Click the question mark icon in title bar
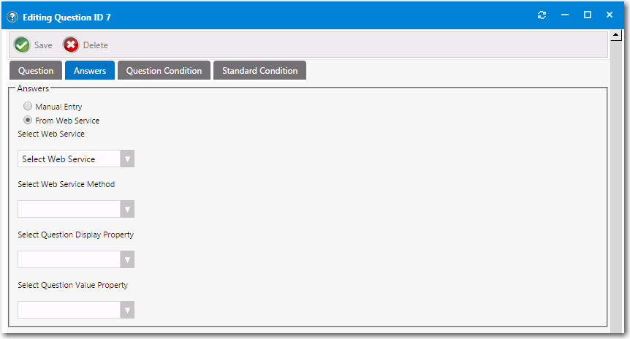The width and height of the screenshot is (630, 339). (12, 16)
